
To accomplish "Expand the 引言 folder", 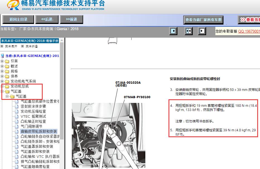I will click(x=2, y=61).
